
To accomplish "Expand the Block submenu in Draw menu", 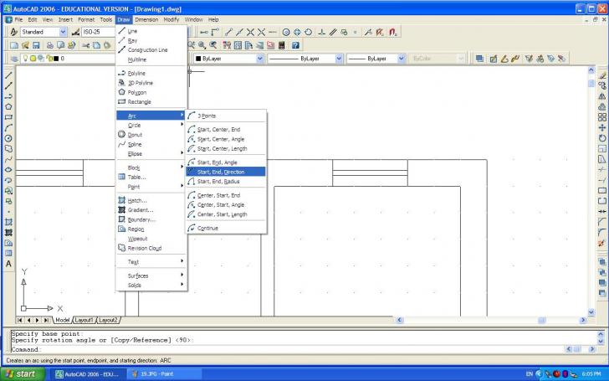I will [x=151, y=167].
